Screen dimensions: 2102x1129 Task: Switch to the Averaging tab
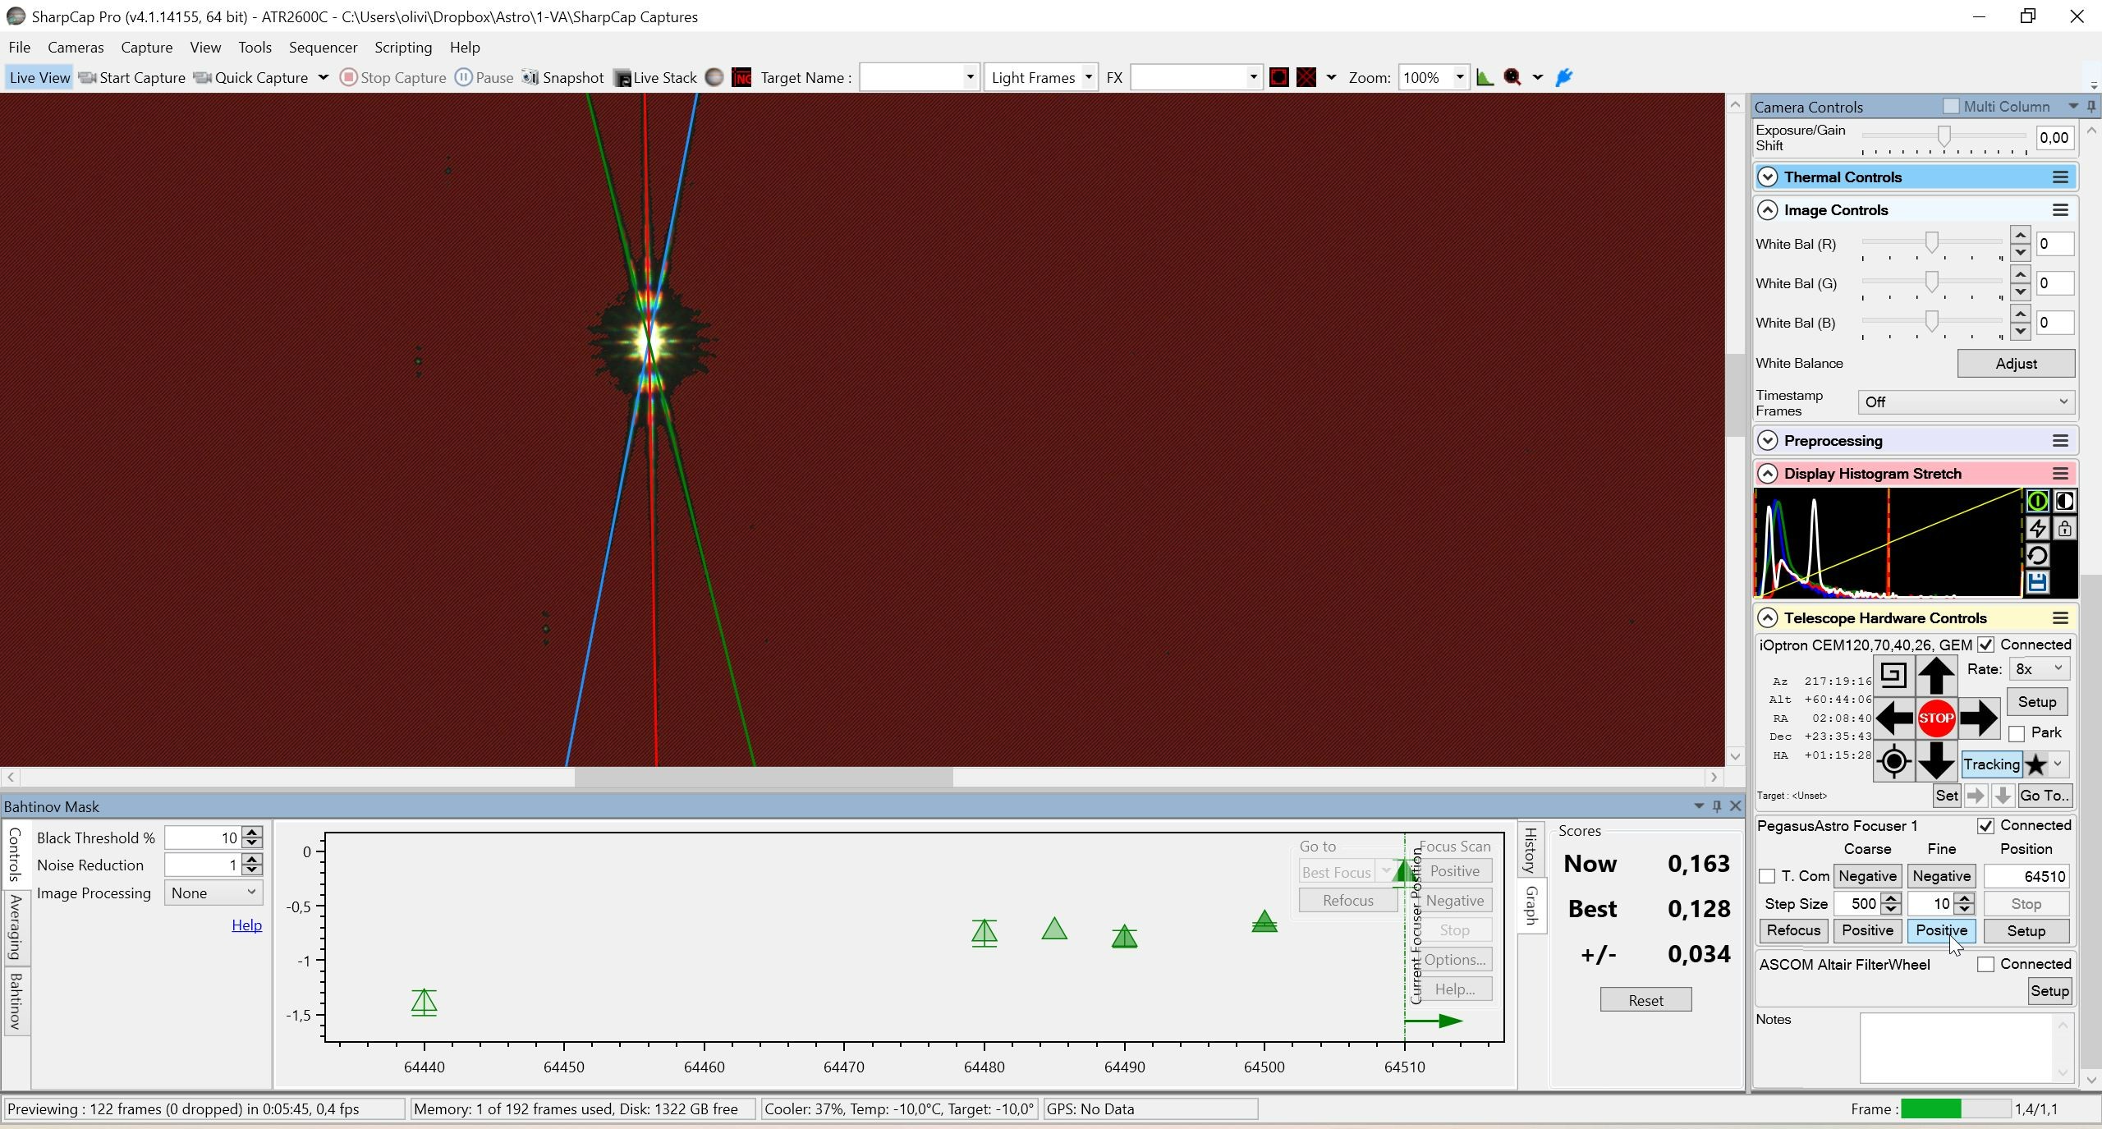click(x=16, y=927)
